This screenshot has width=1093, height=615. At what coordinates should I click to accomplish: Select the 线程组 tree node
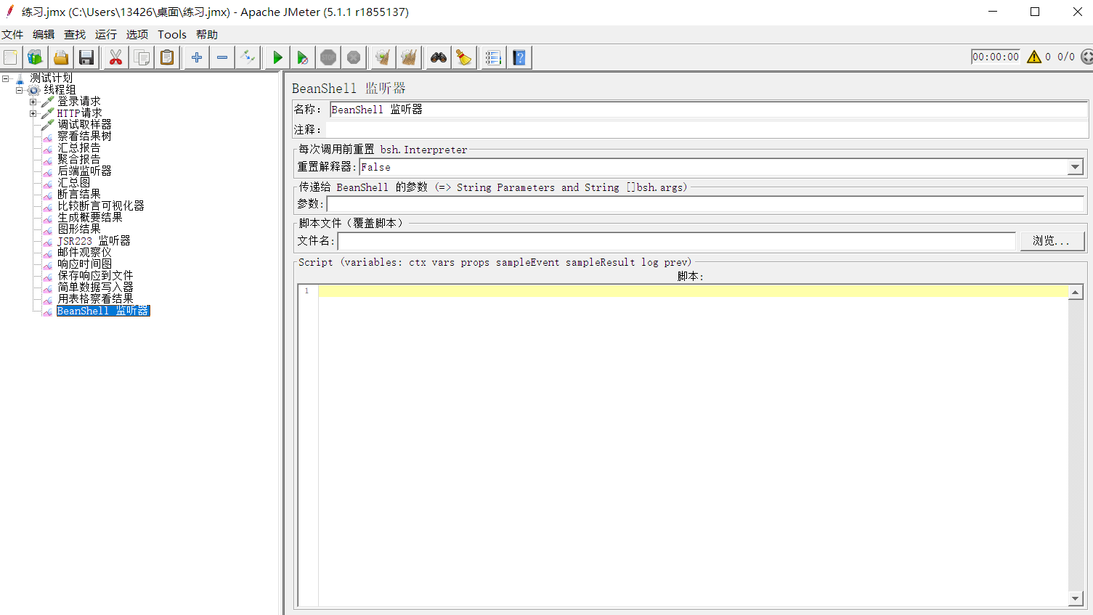click(60, 90)
